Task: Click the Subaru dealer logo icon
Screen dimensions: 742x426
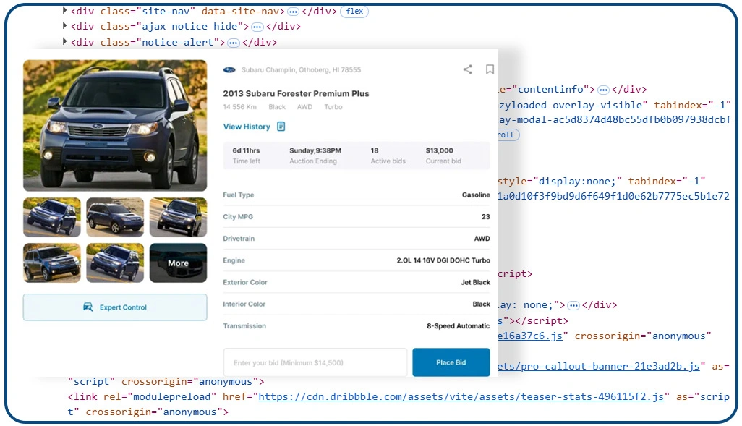Action: tap(229, 70)
